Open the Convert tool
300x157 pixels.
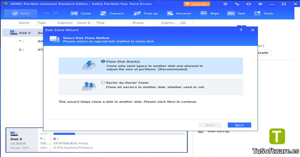112,13
